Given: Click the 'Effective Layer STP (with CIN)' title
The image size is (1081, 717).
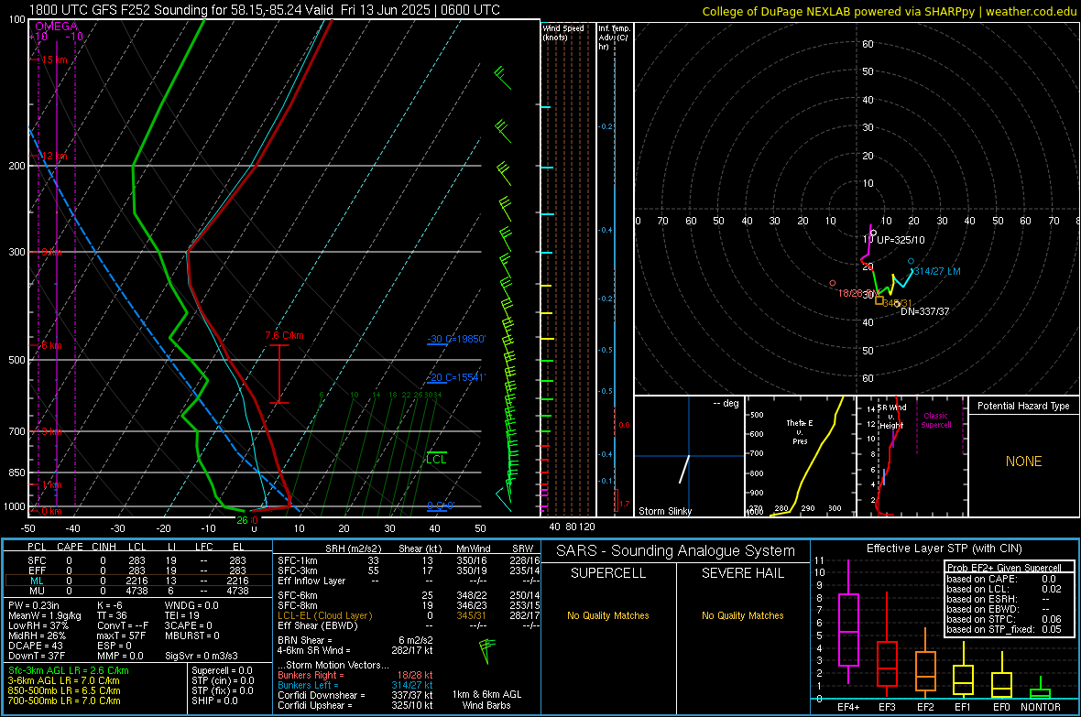Looking at the screenshot, I should 945,549.
